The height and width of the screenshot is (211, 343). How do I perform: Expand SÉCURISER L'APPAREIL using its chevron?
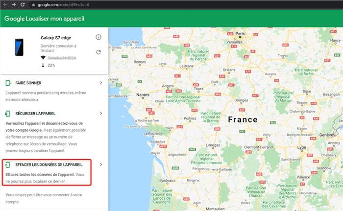click(x=101, y=113)
